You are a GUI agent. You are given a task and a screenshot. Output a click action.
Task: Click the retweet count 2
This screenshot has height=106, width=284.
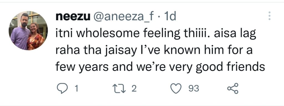(x=134, y=89)
